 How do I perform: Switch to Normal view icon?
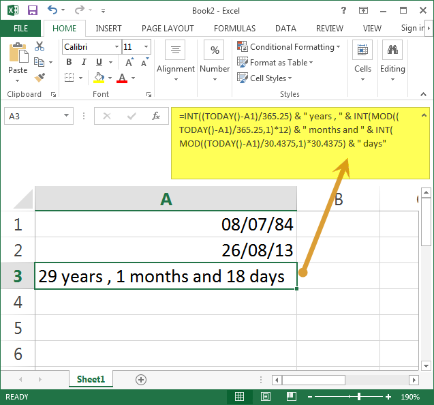tap(239, 397)
